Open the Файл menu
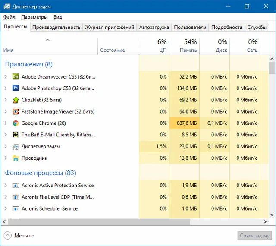The width and height of the screenshot is (276, 246). 9,17
